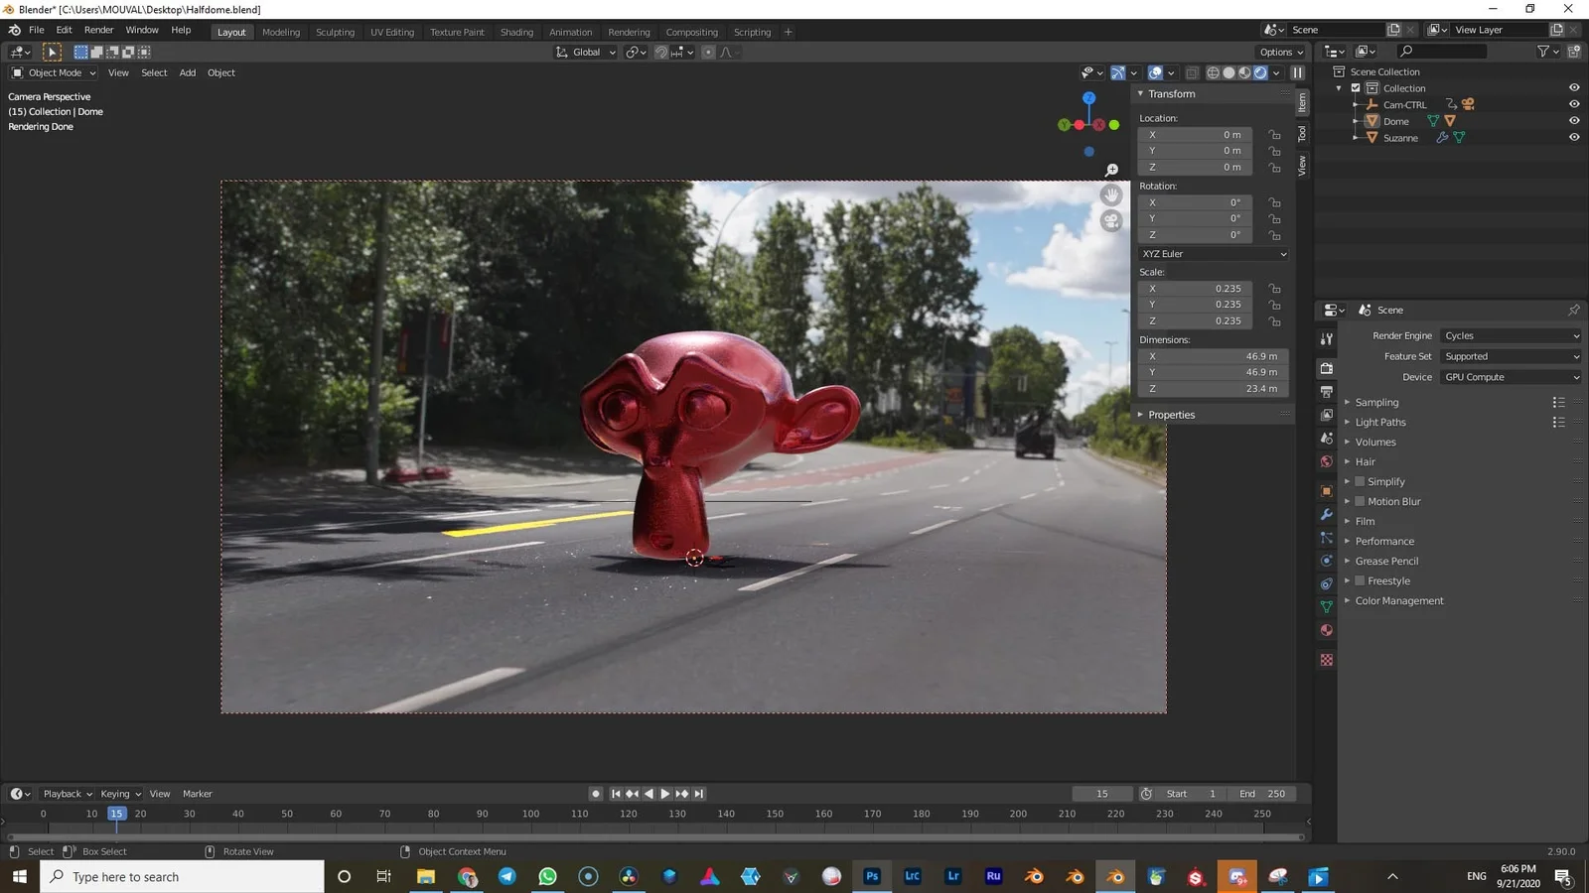This screenshot has height=893, width=1589.
Task: Click the jump-to-end playback button
Action: [699, 794]
